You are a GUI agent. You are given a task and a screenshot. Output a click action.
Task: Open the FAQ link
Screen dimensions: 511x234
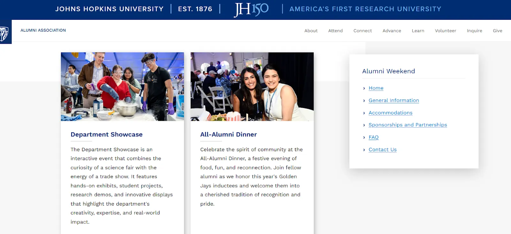tap(373, 137)
